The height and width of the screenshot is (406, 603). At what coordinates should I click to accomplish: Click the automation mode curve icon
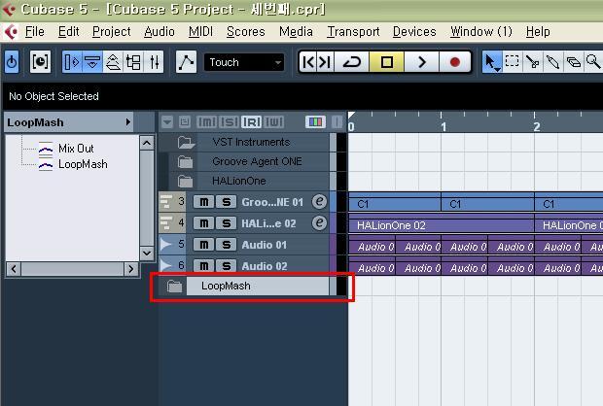click(186, 61)
